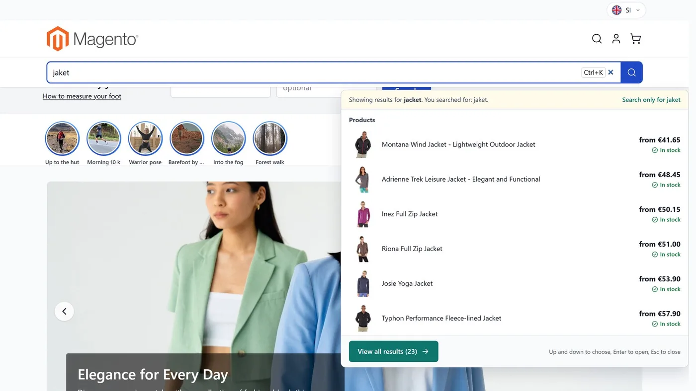The height and width of the screenshot is (391, 696).
Task: Click the Ctrl+K shortcut badge
Action: (x=593, y=72)
